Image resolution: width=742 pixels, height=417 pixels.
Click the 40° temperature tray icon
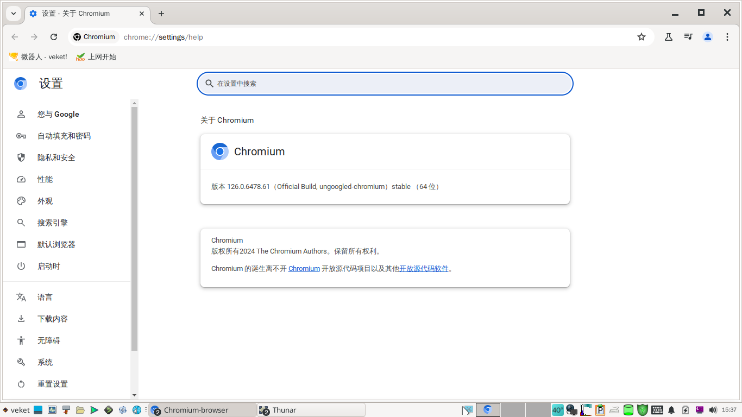(558, 410)
